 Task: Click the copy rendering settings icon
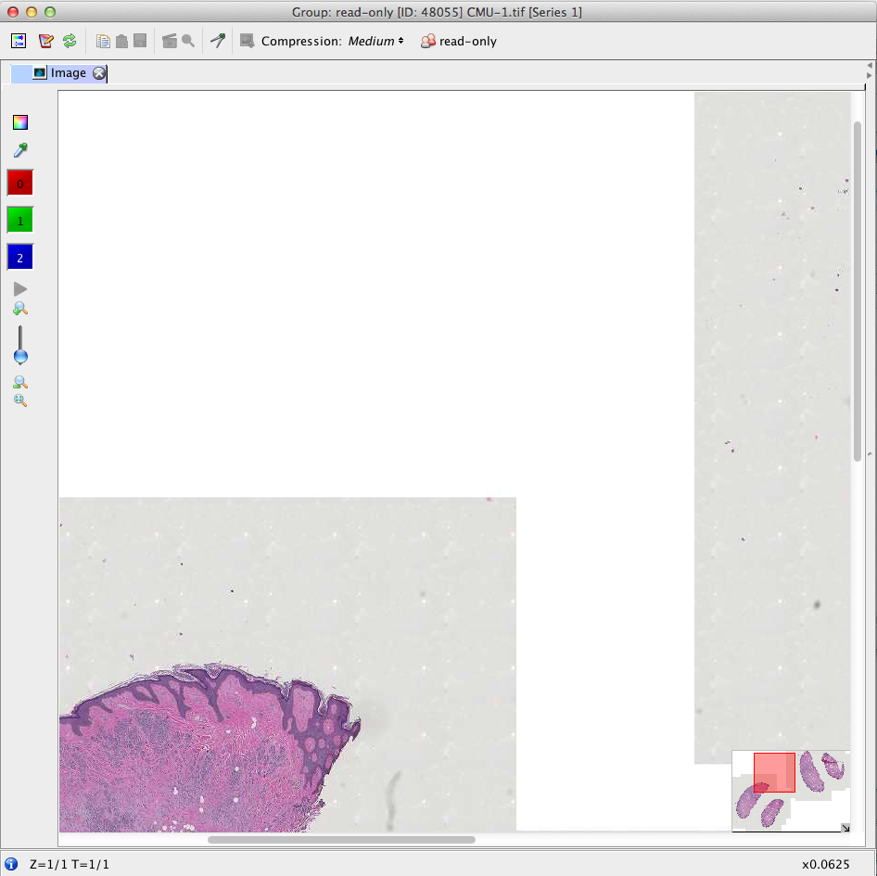[103, 42]
